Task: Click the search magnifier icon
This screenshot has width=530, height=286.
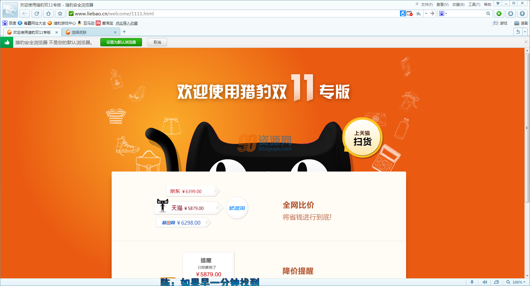Action: click(x=488, y=14)
